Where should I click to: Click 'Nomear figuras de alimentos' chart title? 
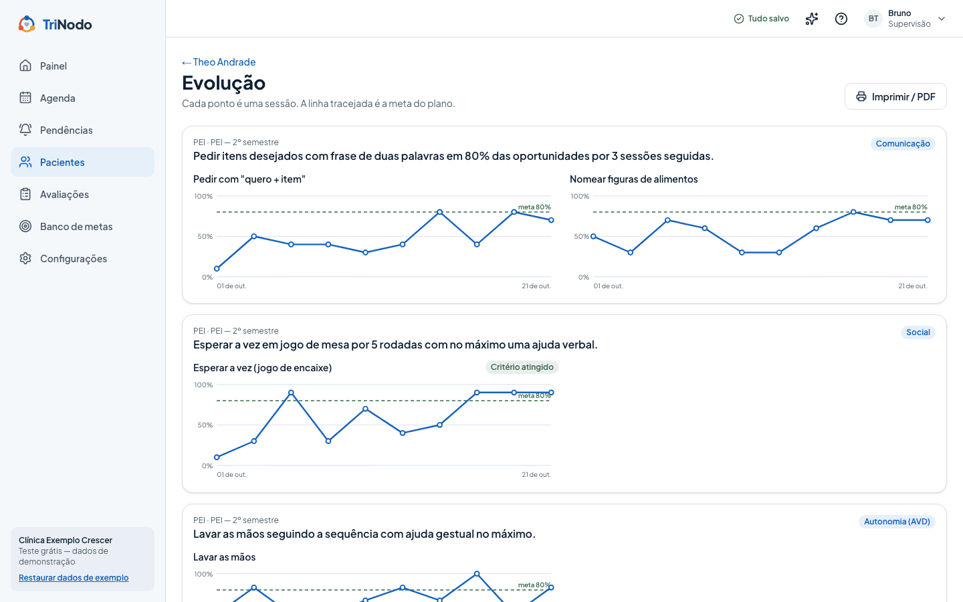[x=634, y=179]
